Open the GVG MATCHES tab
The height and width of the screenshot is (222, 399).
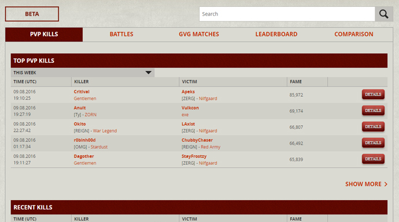199,34
